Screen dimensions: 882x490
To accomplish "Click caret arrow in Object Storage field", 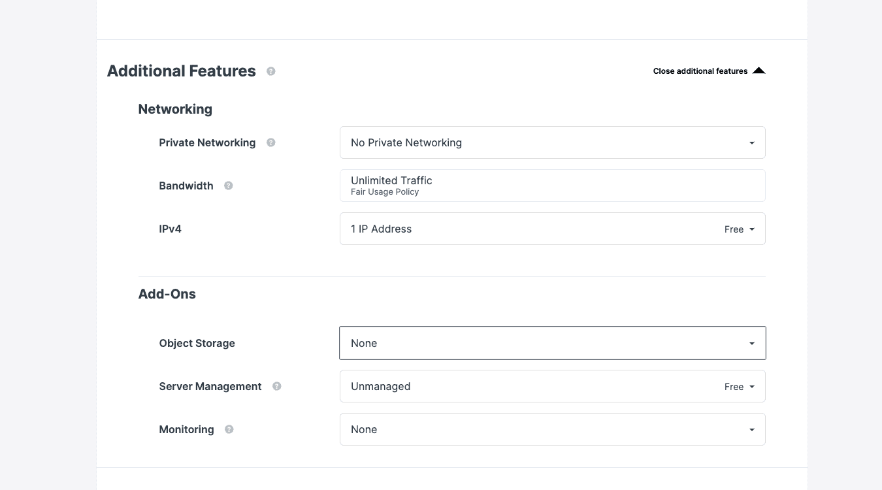I will [751, 344].
